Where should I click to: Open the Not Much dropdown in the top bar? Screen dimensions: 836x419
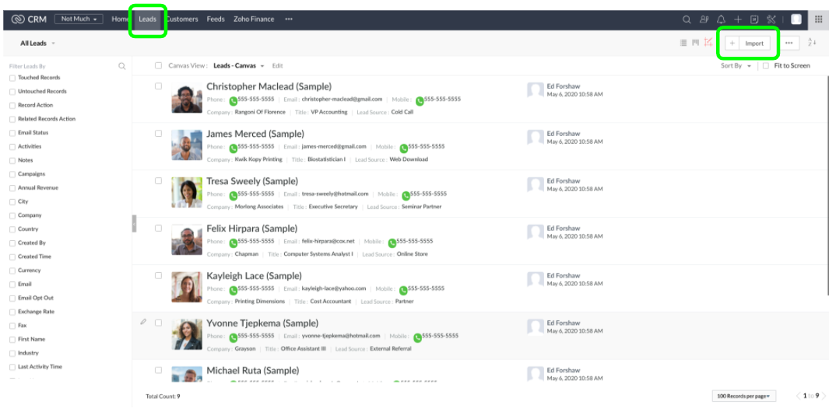[x=79, y=19]
